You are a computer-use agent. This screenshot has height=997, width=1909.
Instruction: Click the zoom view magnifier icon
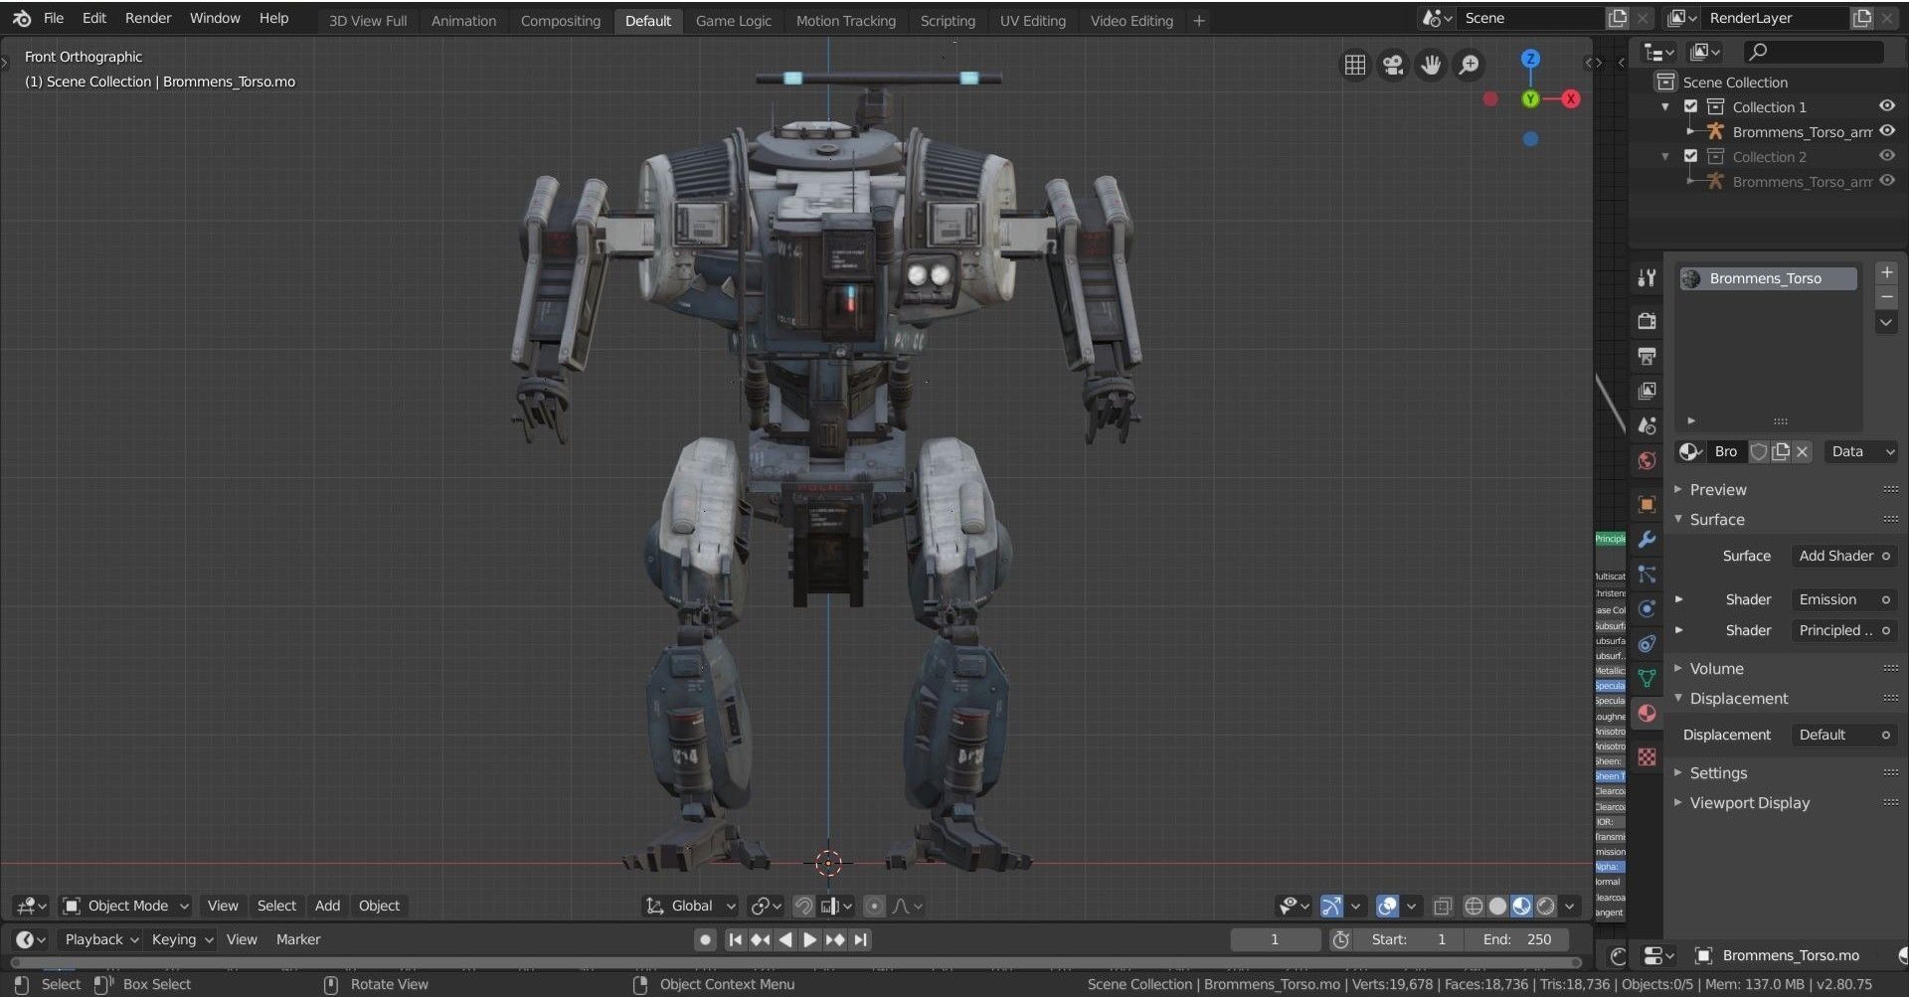(x=1469, y=65)
